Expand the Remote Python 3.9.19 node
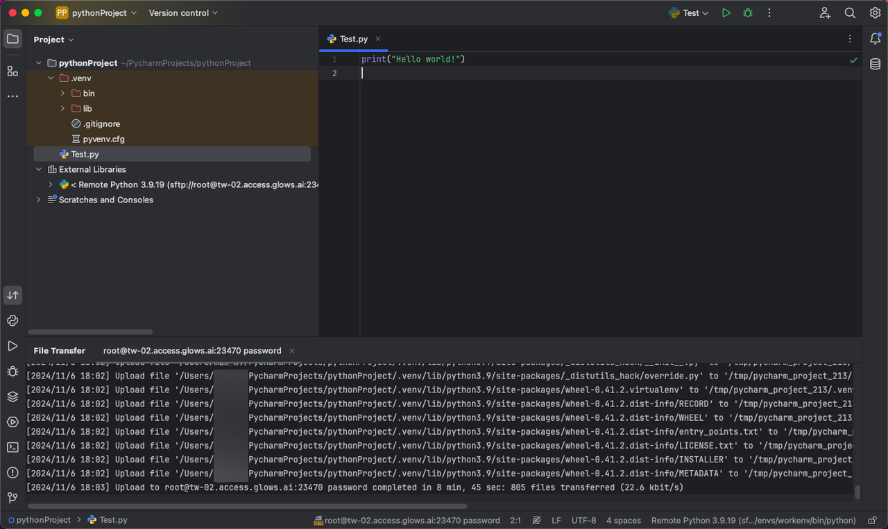The width and height of the screenshot is (888, 529). [51, 184]
